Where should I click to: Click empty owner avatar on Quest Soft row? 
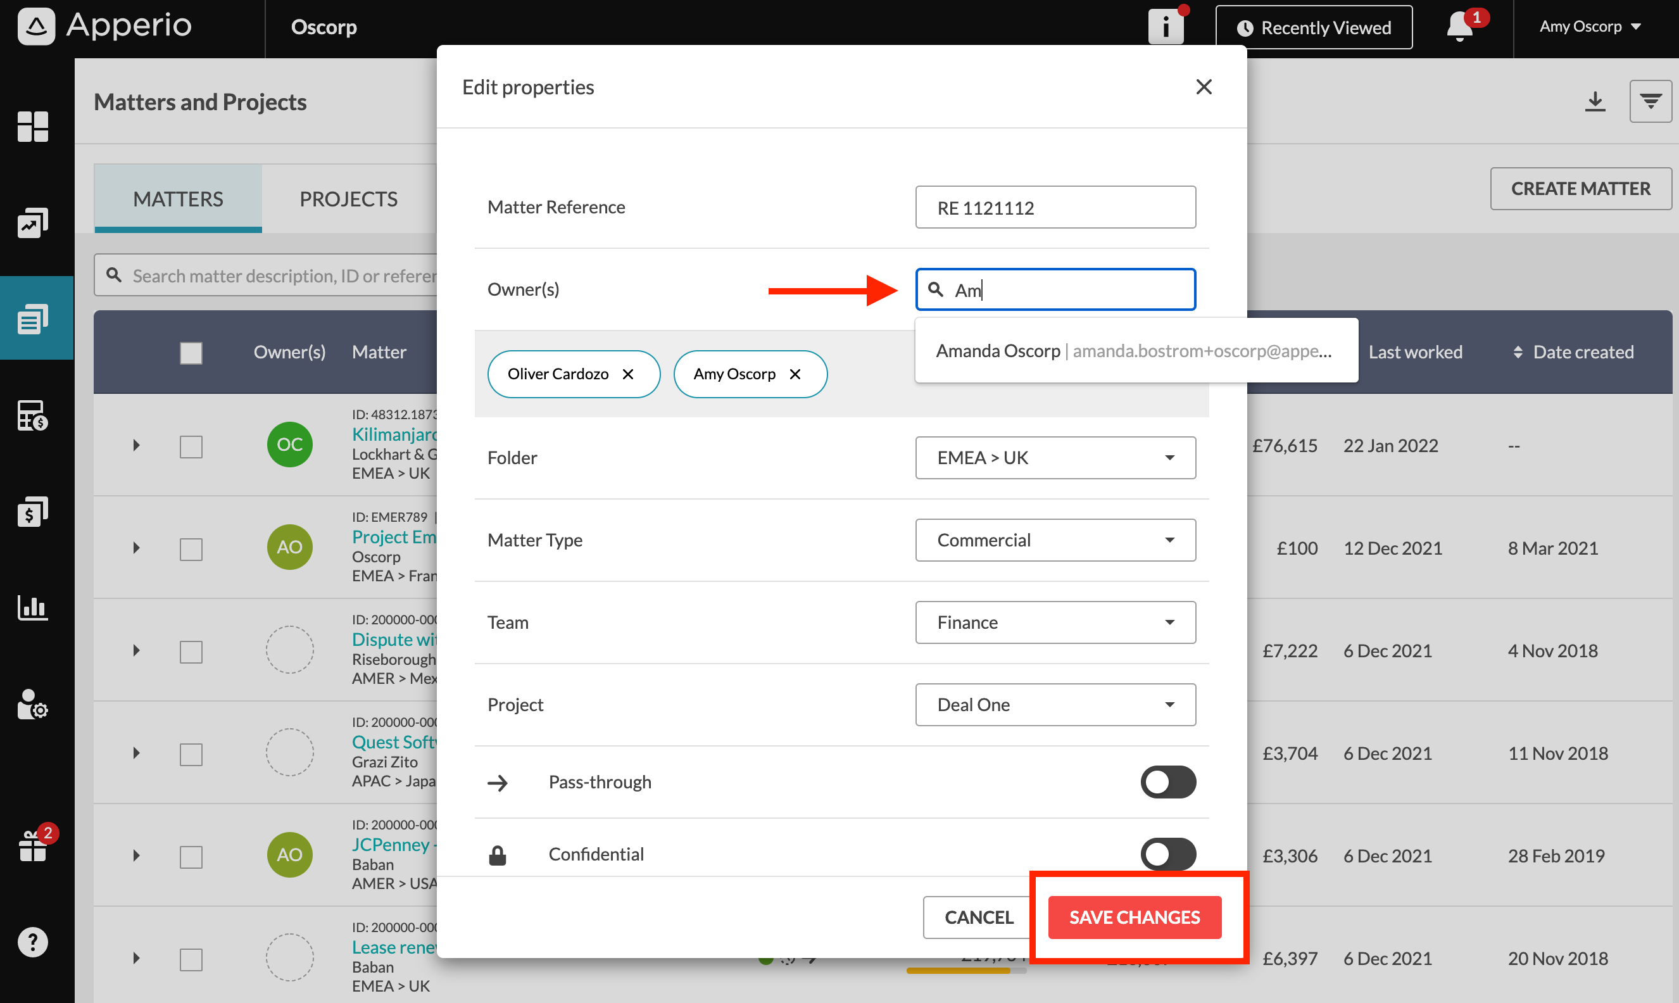click(290, 752)
